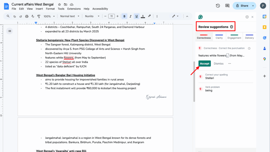
Task: Open Google Maps from the side panel
Action: point(264,59)
